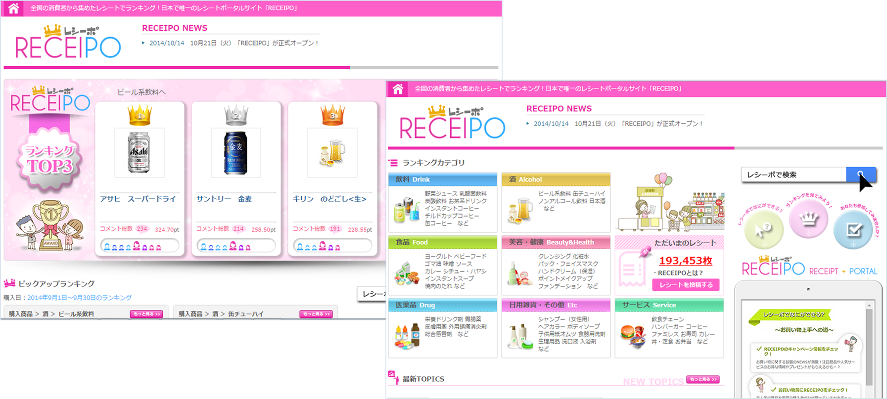Click もっと見る beside 酒 > 缶チューハイ
Image resolution: width=887 pixels, height=399 pixels.
[316, 314]
